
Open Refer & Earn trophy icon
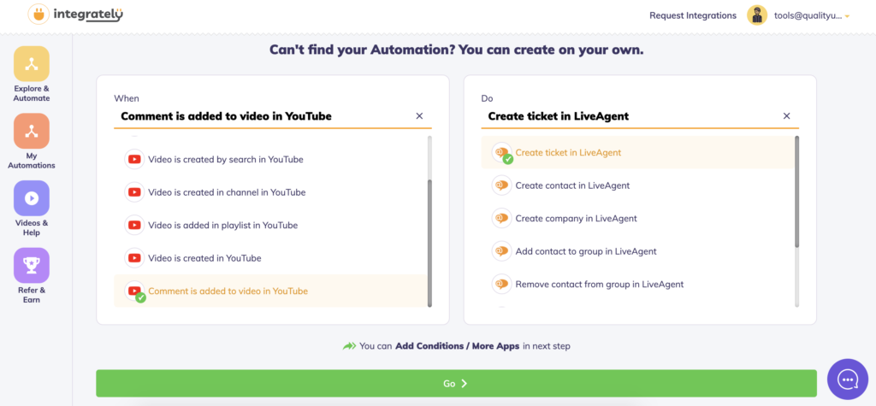(32, 265)
